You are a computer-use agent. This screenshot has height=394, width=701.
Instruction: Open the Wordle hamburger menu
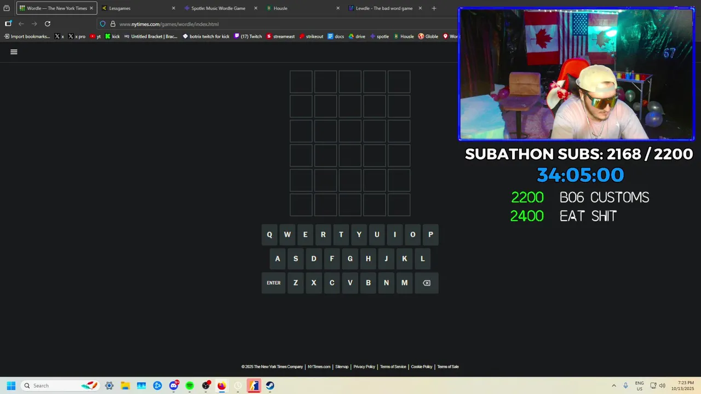pyautogui.click(x=14, y=52)
